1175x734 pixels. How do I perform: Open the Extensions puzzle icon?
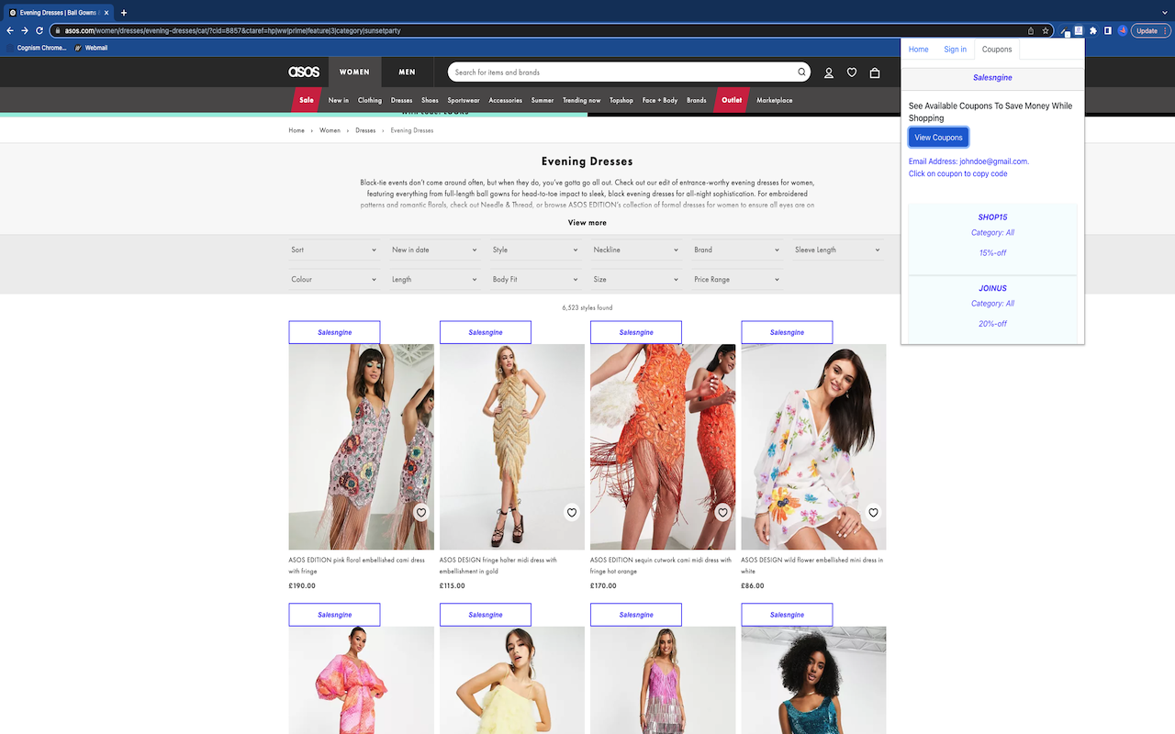pos(1093,30)
